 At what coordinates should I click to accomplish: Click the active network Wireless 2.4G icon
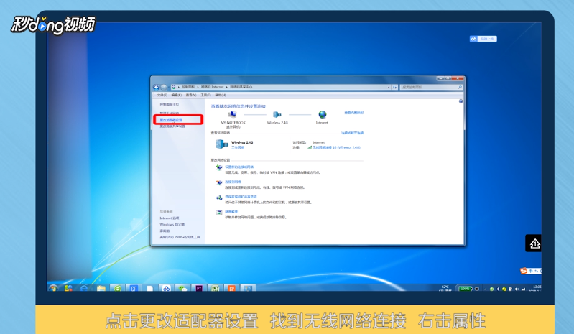coord(221,144)
